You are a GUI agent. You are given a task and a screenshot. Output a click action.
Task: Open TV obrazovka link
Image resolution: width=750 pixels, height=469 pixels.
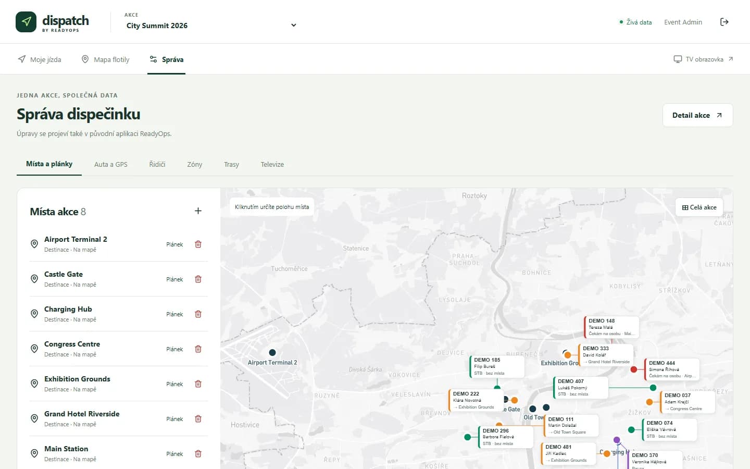click(703, 59)
